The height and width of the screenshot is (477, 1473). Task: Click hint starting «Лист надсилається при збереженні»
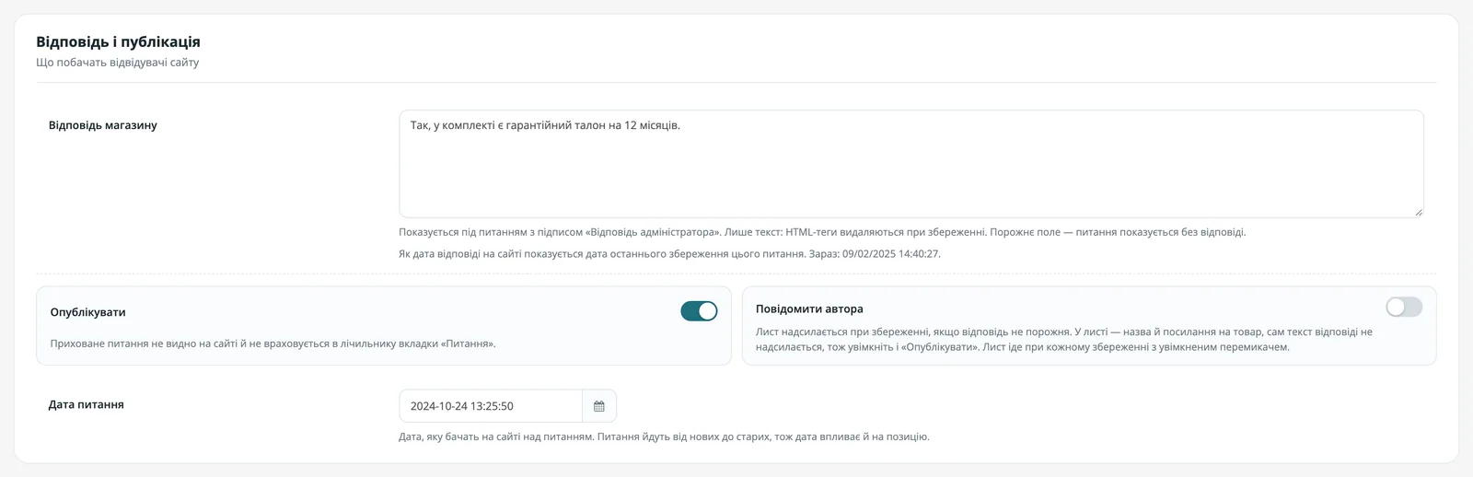[1064, 340]
